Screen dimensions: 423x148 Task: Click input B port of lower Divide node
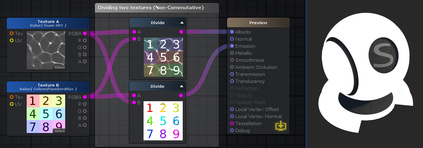tap(134, 102)
